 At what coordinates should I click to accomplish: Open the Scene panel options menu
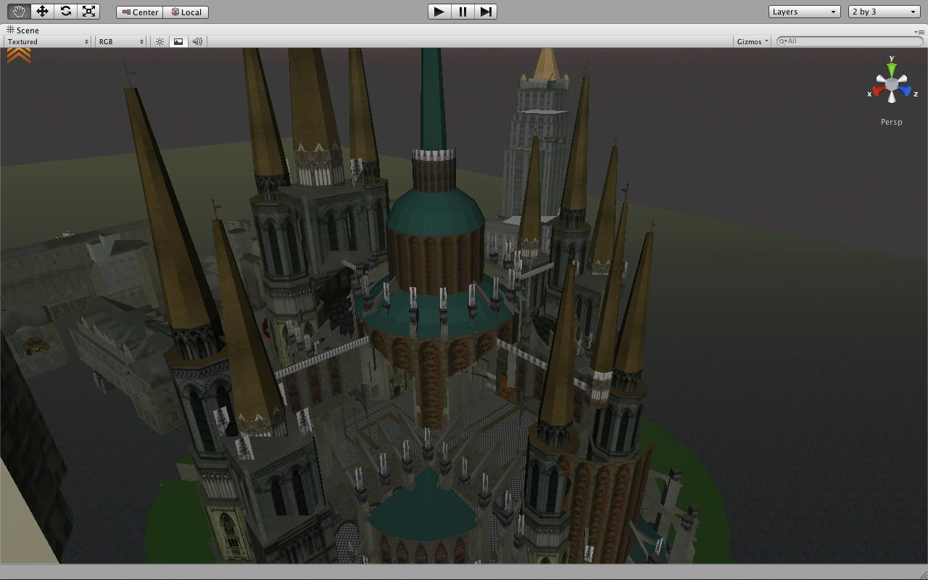pyautogui.click(x=919, y=31)
